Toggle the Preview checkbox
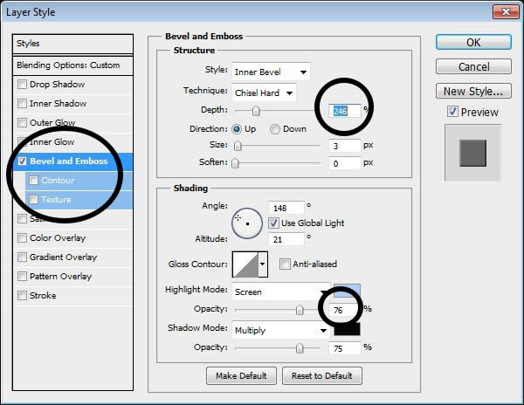The width and height of the screenshot is (524, 405). (x=452, y=112)
